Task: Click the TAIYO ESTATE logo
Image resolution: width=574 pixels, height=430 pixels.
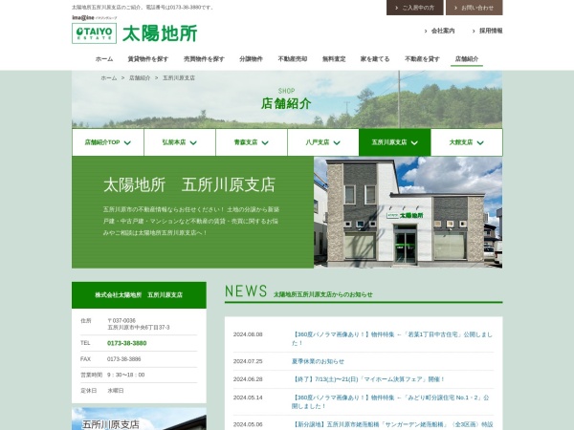Action: click(x=94, y=33)
